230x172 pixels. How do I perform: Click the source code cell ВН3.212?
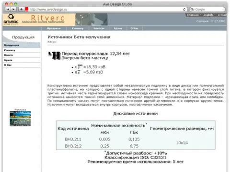point(73,146)
